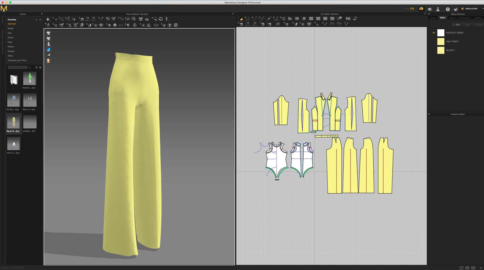484x270 pixels.
Task: Choose the Pin needle tool in 3D toolbar
Action: [x=101, y=19]
